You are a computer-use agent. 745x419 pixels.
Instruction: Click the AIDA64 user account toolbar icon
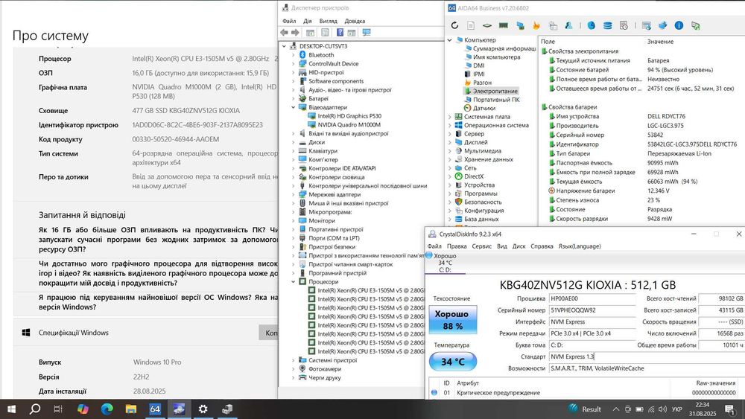pos(568,25)
